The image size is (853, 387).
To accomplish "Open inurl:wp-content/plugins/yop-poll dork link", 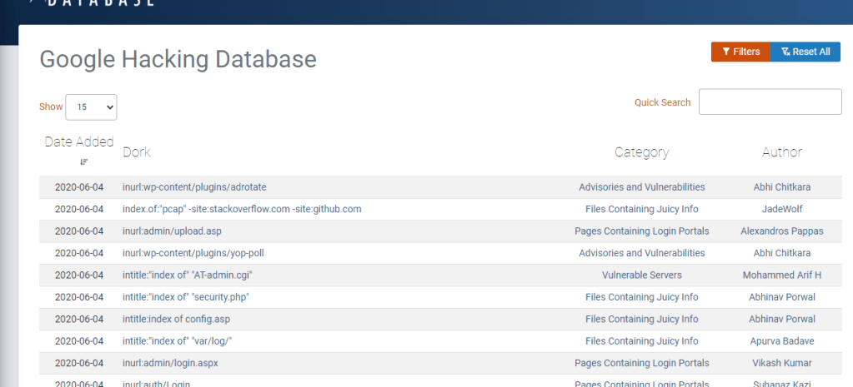I will [x=193, y=253].
